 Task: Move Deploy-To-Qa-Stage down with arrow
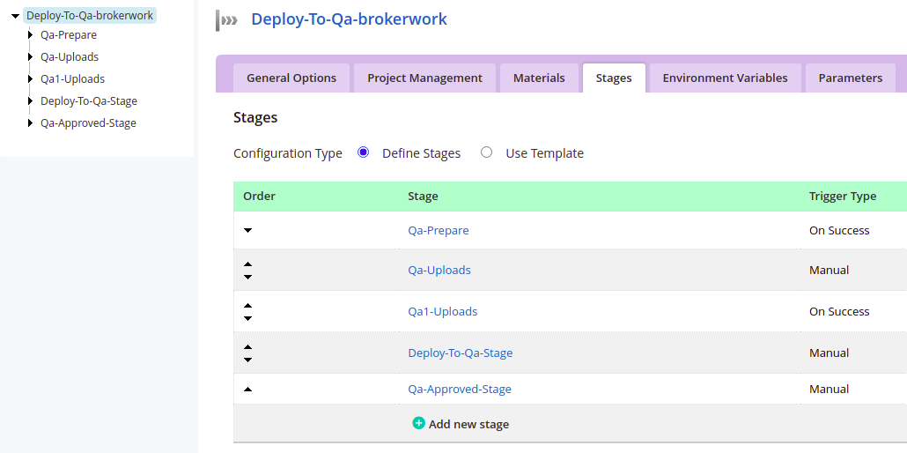[x=247, y=360]
